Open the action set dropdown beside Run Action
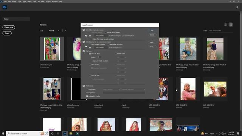 point(111,90)
